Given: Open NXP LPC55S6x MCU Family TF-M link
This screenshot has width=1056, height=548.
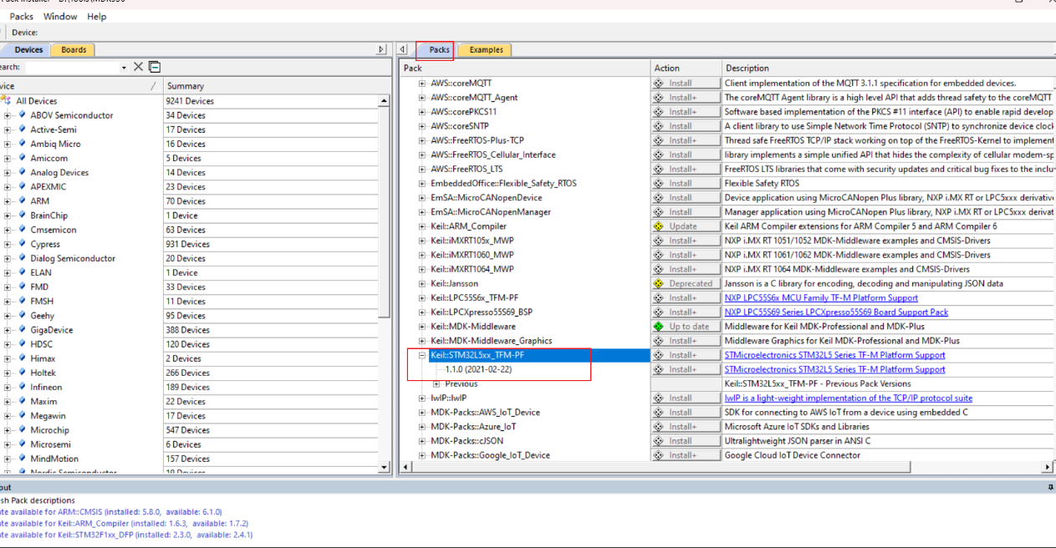Looking at the screenshot, I should [x=821, y=298].
